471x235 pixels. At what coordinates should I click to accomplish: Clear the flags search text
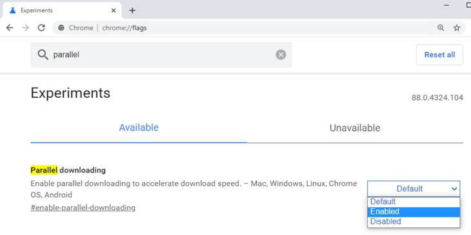coord(281,55)
